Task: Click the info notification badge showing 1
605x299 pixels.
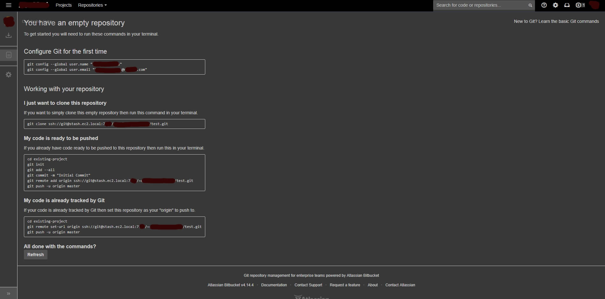Action: click(x=580, y=5)
